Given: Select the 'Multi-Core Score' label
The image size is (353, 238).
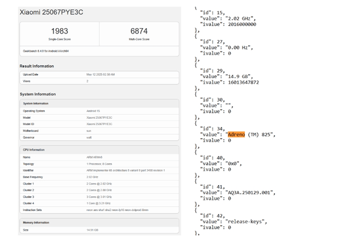Looking at the screenshot, I should 139,39.
